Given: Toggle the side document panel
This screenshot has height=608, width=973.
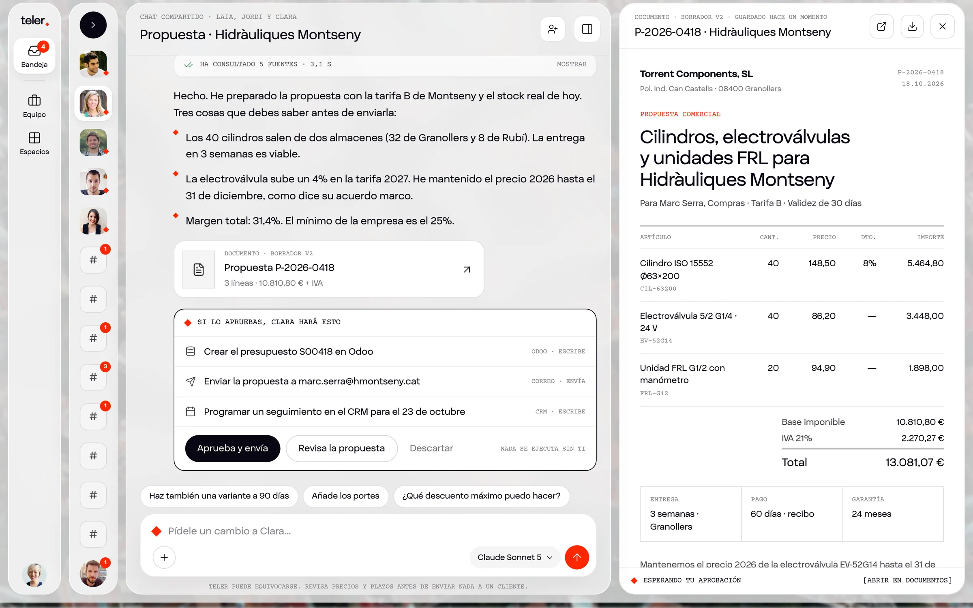Looking at the screenshot, I should click(x=587, y=29).
